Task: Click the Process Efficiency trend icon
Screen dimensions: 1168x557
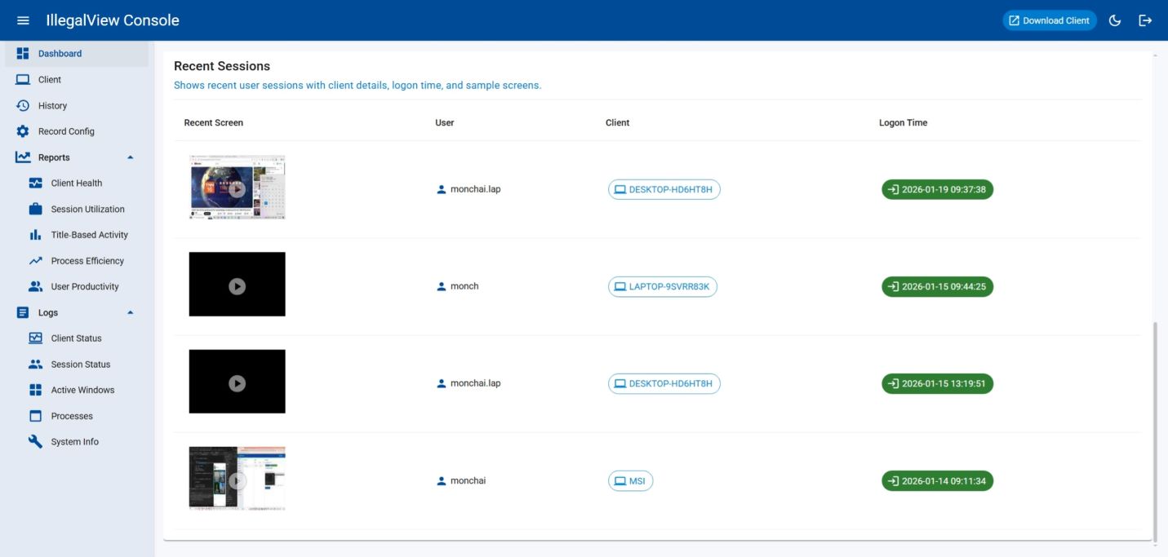Action: point(35,261)
